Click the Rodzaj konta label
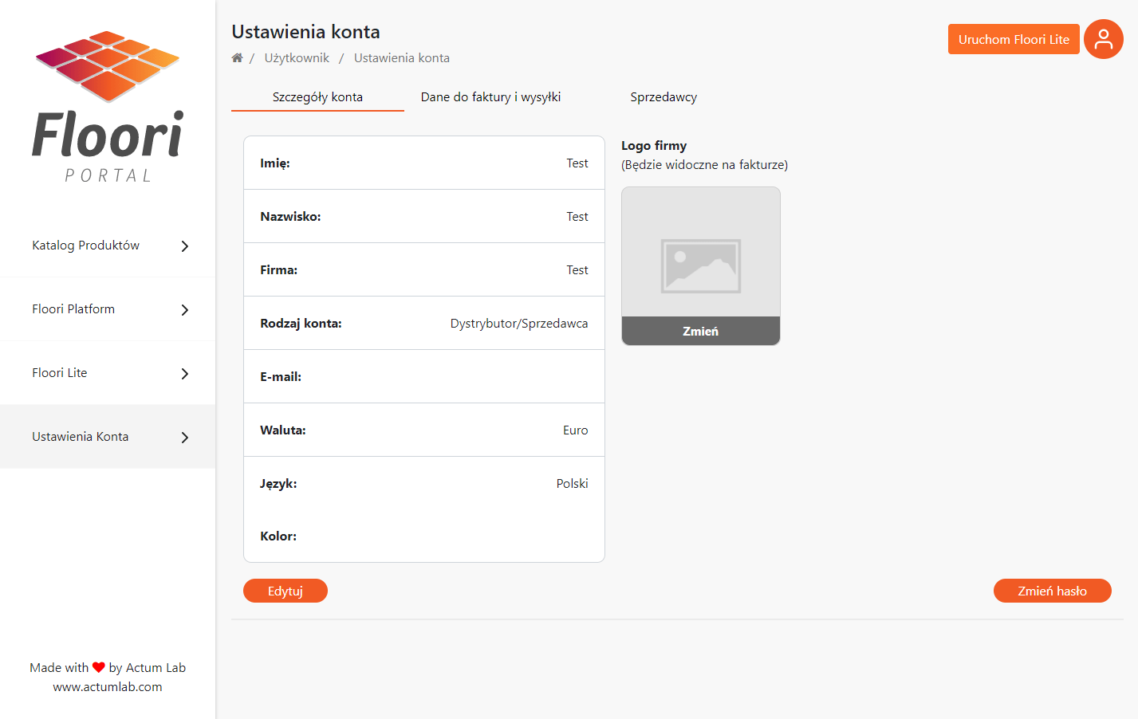 coord(301,324)
